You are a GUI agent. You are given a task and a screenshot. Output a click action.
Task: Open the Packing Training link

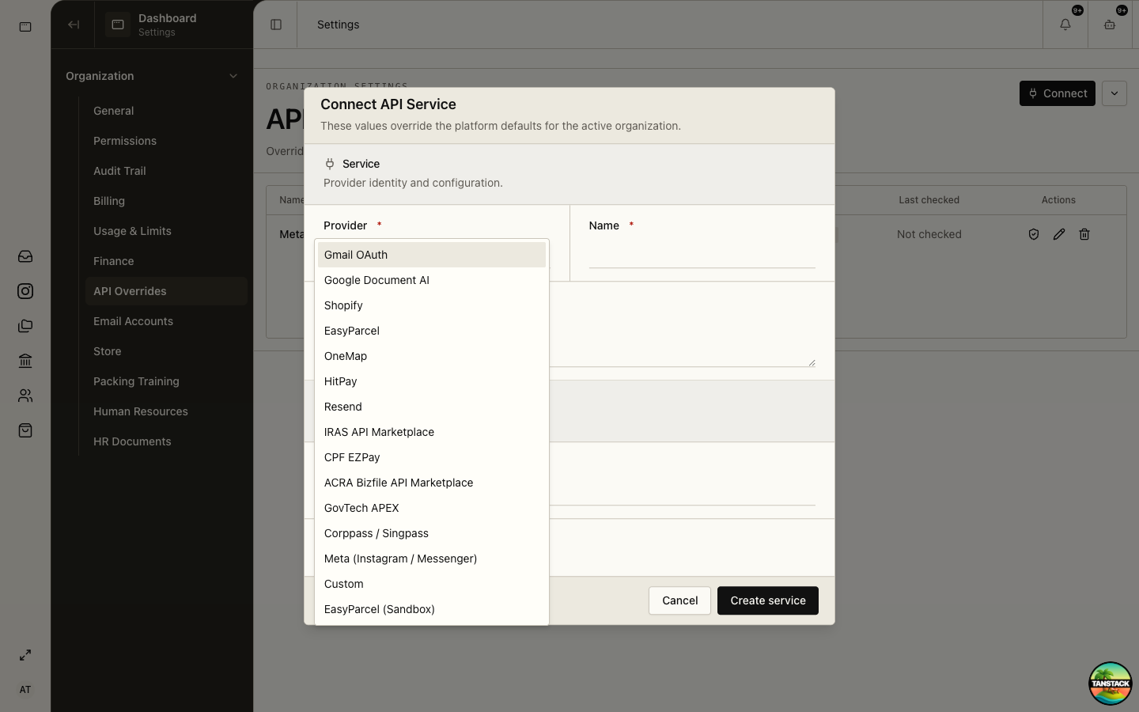coord(166,381)
